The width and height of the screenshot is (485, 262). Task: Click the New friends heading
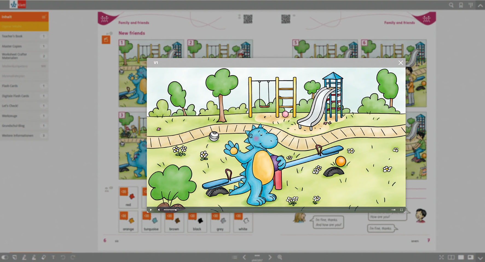tap(132, 33)
